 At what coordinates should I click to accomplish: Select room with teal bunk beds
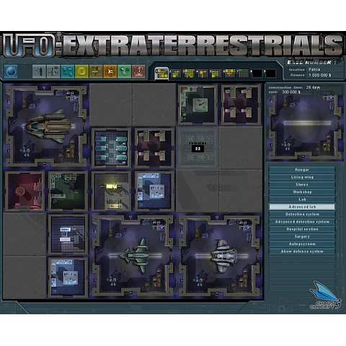tap(111, 148)
